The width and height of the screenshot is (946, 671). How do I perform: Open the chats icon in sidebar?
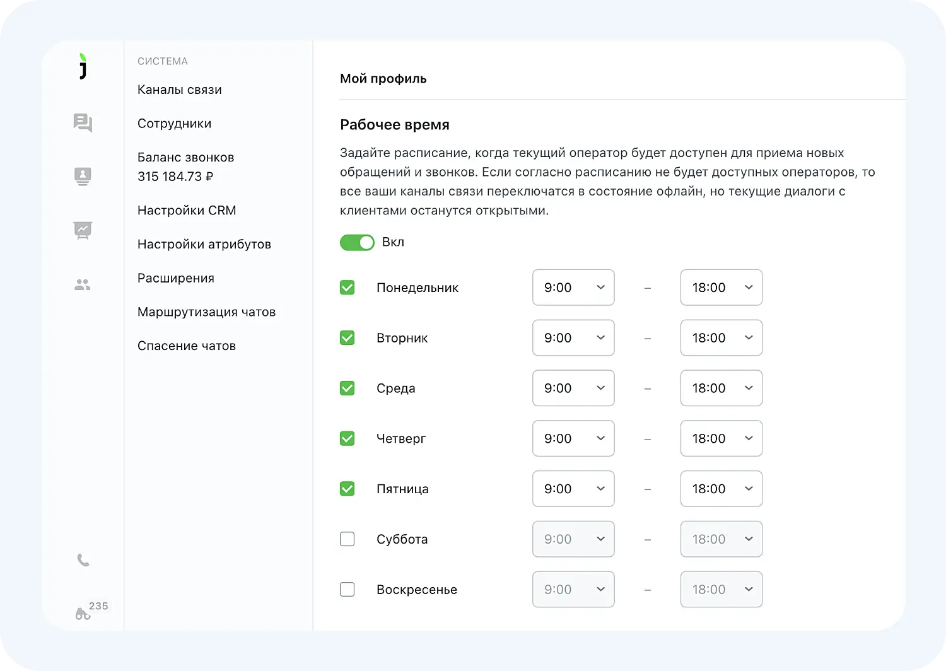(83, 122)
